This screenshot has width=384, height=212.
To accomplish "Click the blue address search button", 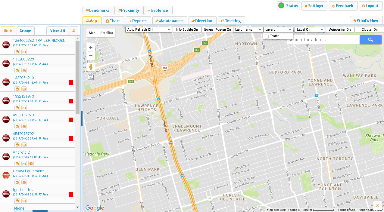I will coord(370,40).
